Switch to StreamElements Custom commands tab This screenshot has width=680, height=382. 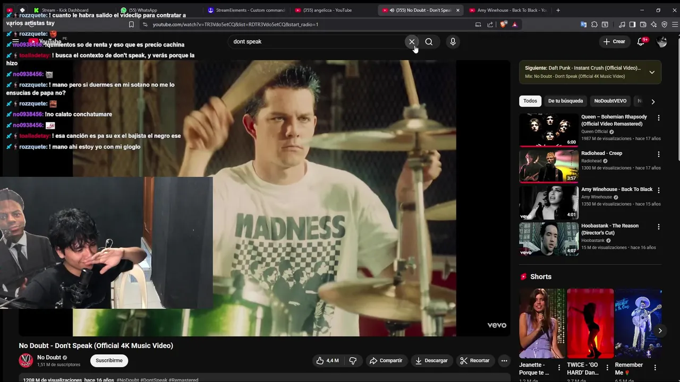click(246, 10)
